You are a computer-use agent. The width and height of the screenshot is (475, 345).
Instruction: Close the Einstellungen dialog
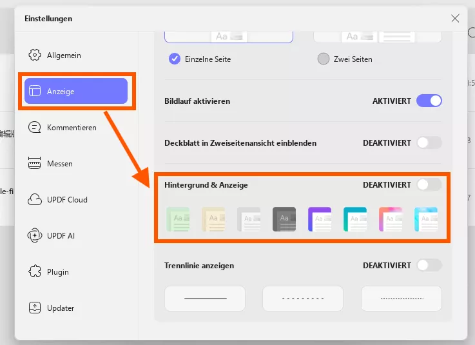[x=455, y=18]
